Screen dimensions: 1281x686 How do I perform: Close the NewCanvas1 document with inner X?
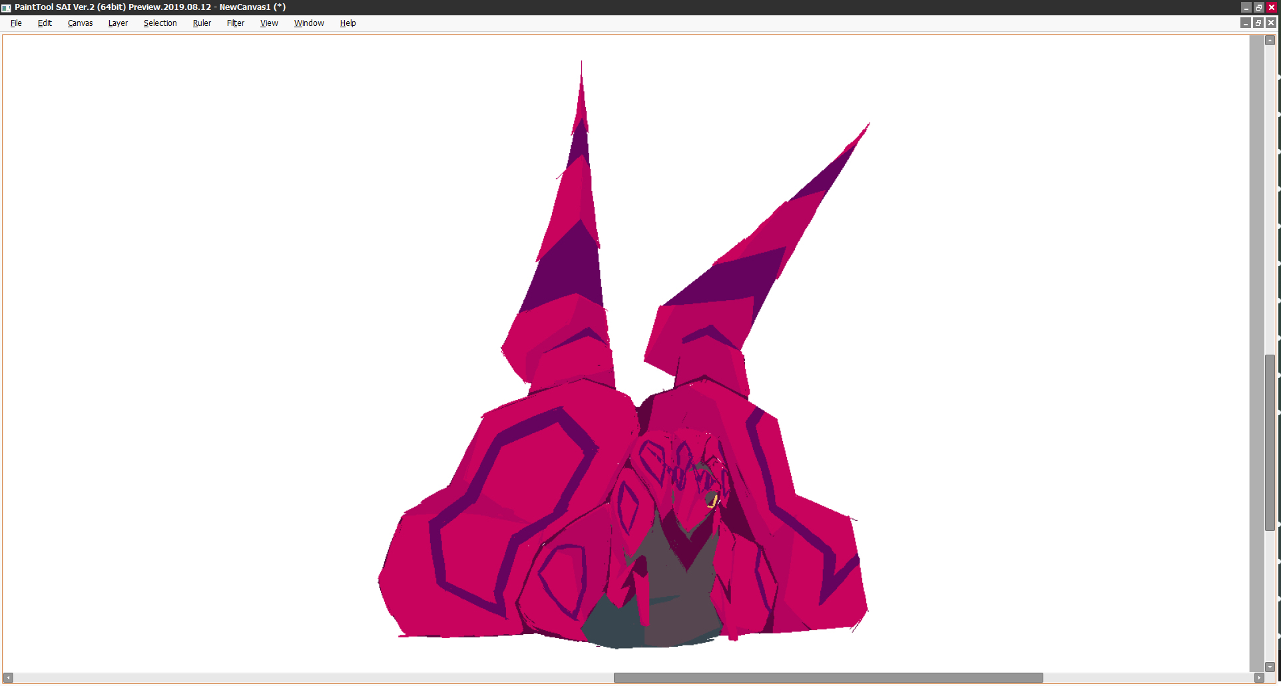coord(1271,23)
